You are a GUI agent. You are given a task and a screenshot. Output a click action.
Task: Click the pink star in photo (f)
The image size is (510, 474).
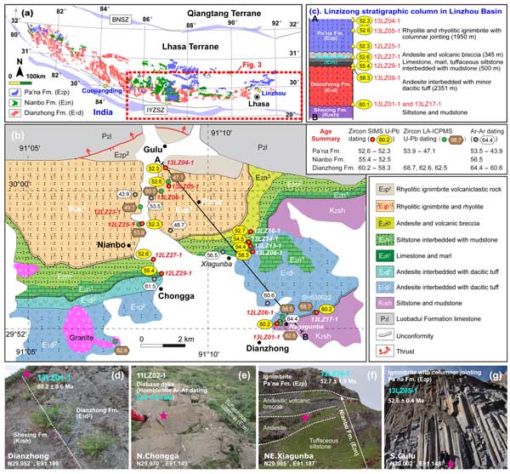[305, 418]
